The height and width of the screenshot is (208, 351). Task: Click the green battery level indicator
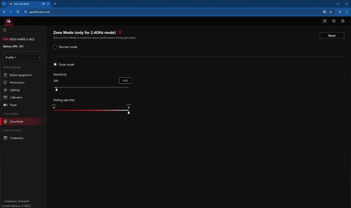coord(21,47)
